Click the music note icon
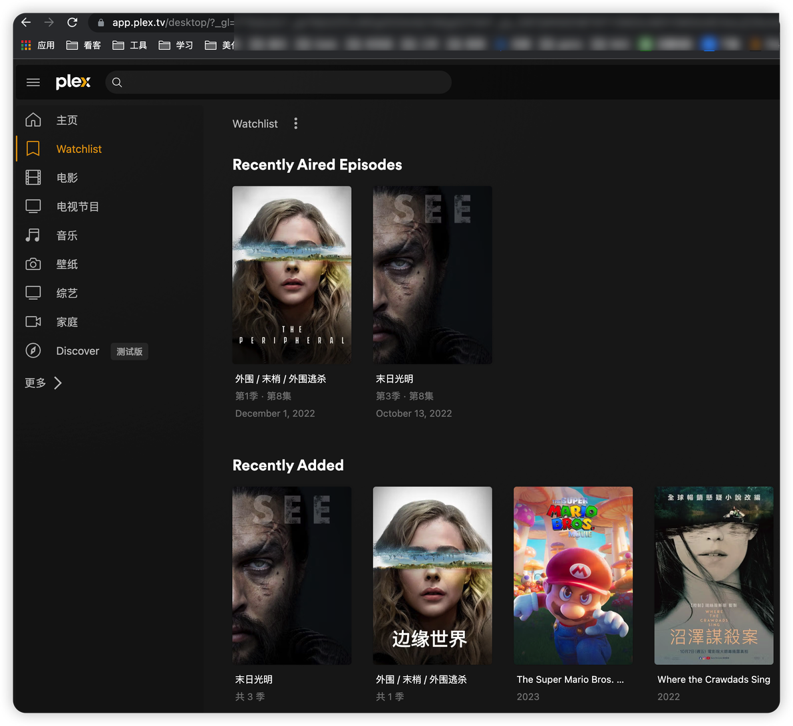This screenshot has height=726, width=793. (33, 235)
